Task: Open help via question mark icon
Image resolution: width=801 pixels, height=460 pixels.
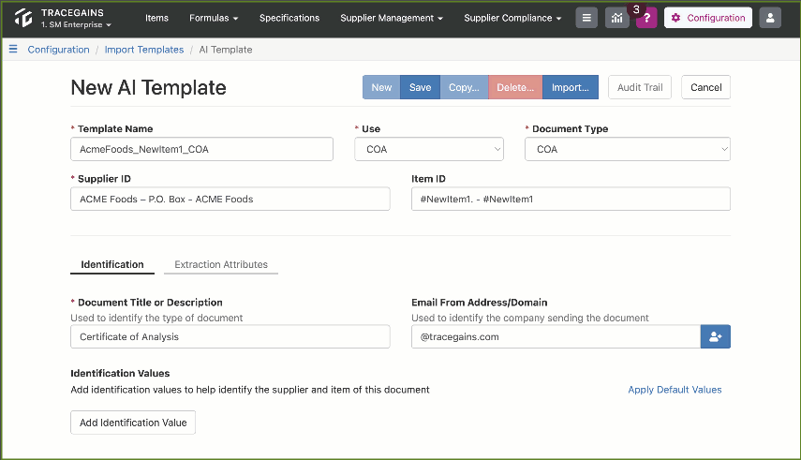Action: coord(646,19)
